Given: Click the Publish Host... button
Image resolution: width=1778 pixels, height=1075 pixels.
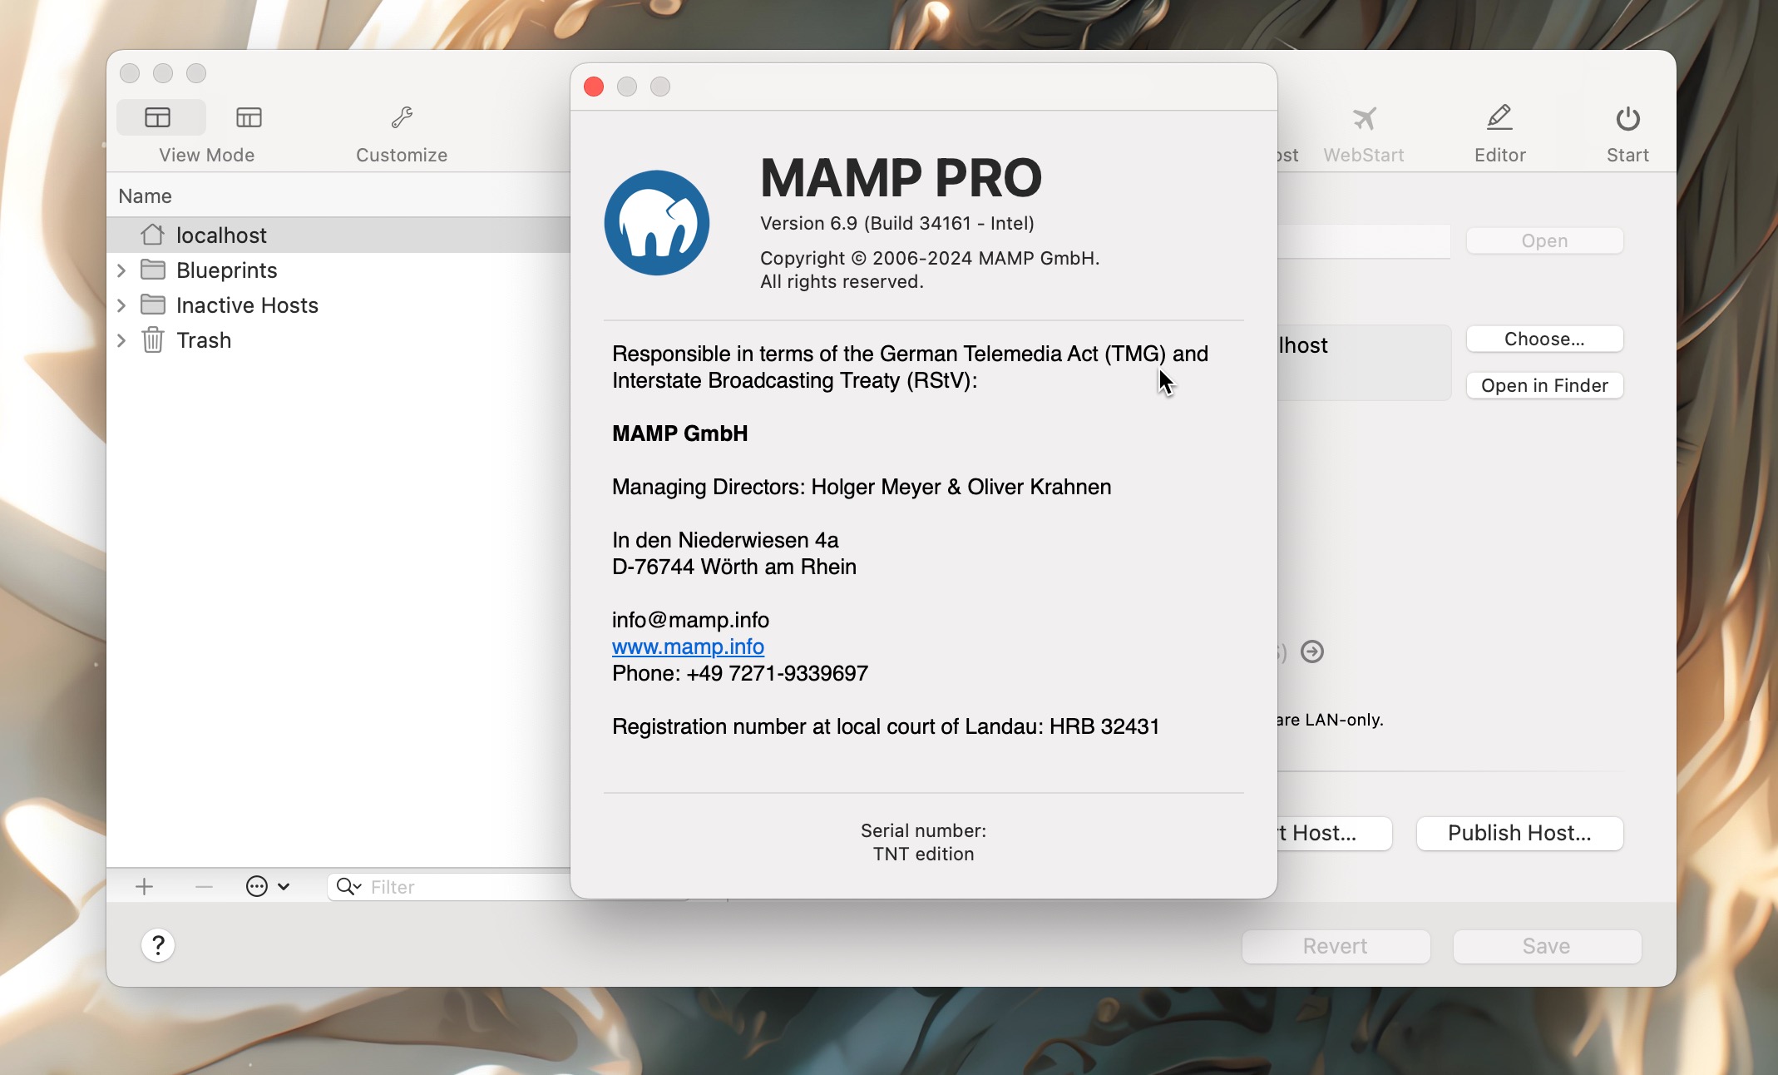Looking at the screenshot, I should tap(1519, 834).
